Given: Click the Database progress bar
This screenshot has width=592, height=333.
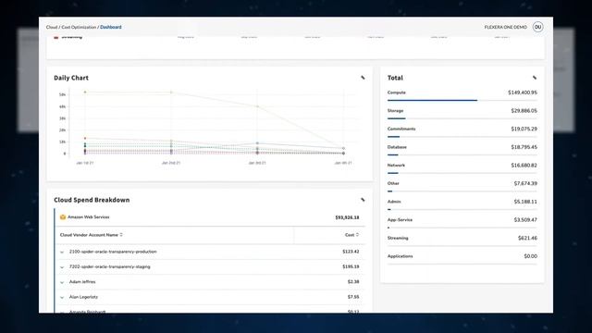Looking at the screenshot, I should pos(462,154).
